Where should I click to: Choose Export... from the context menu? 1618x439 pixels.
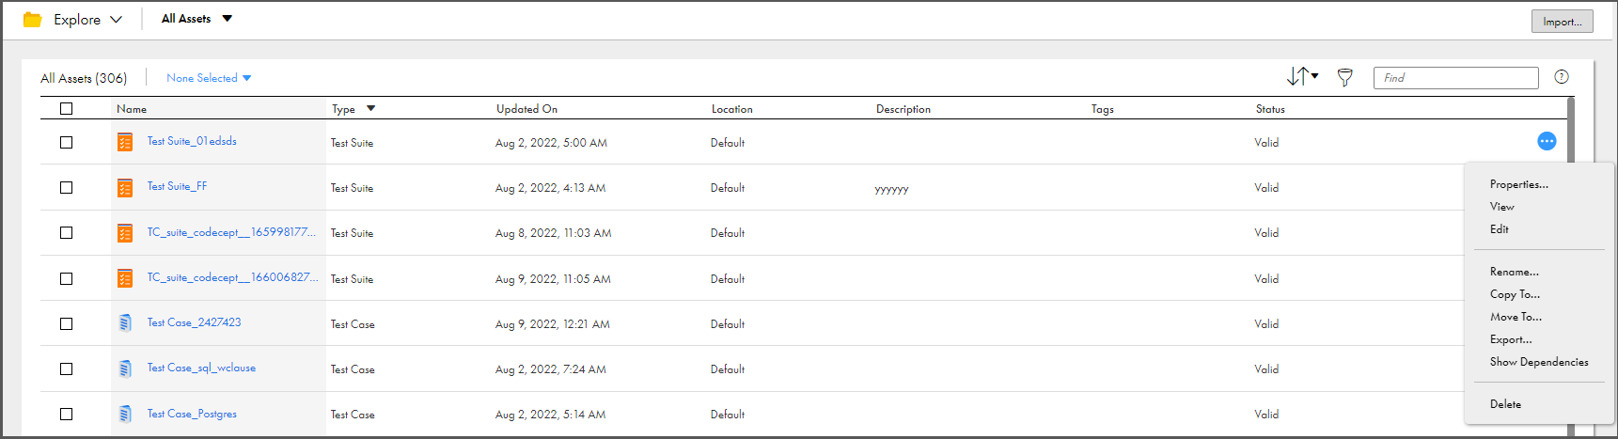(1511, 339)
